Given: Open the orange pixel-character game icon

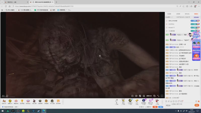Looking at the screenshot, I should point(58,102).
